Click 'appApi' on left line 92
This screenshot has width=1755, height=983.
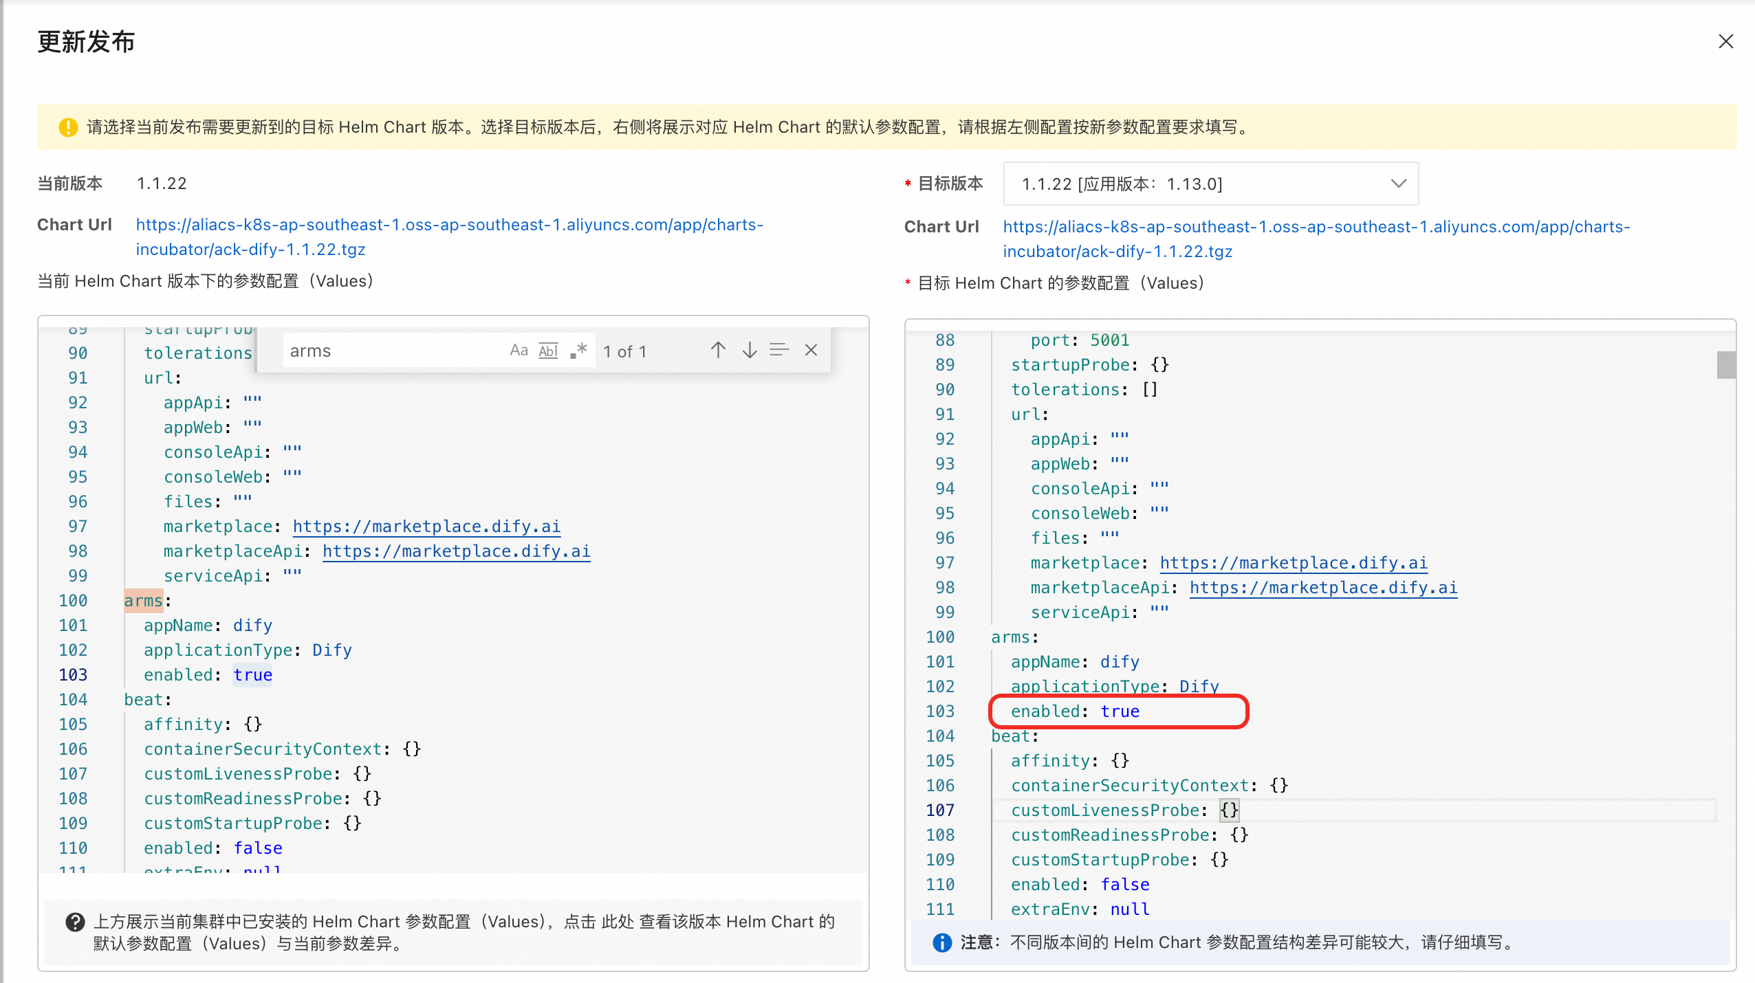[193, 403]
